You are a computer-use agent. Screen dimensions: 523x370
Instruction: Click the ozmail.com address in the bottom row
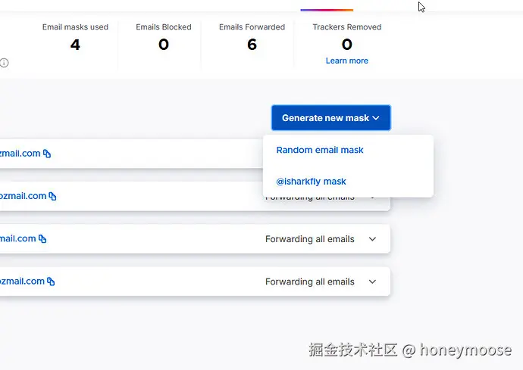pos(22,281)
